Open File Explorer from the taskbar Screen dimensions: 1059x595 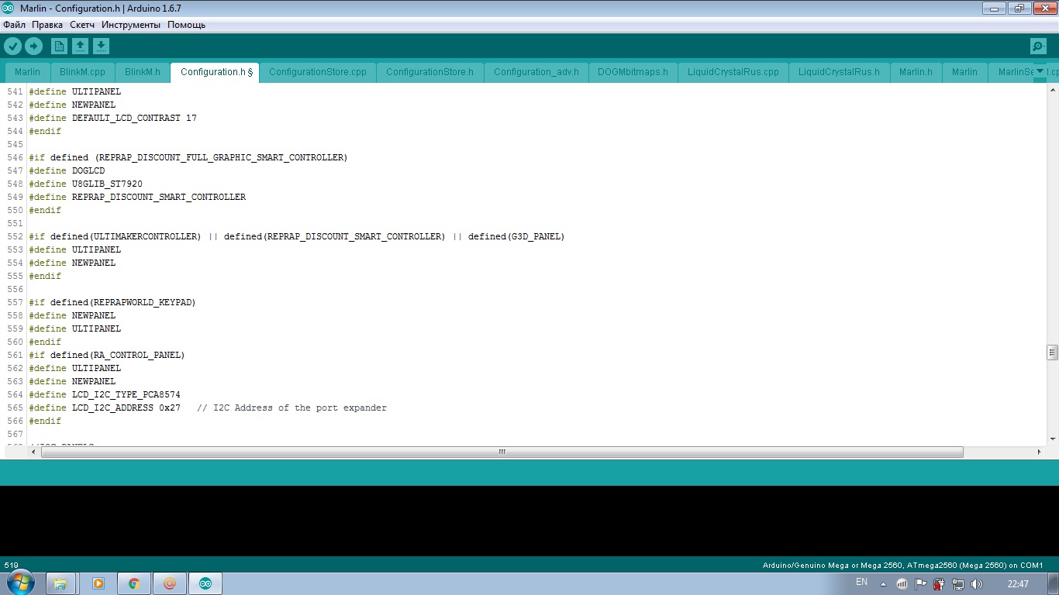click(x=60, y=583)
